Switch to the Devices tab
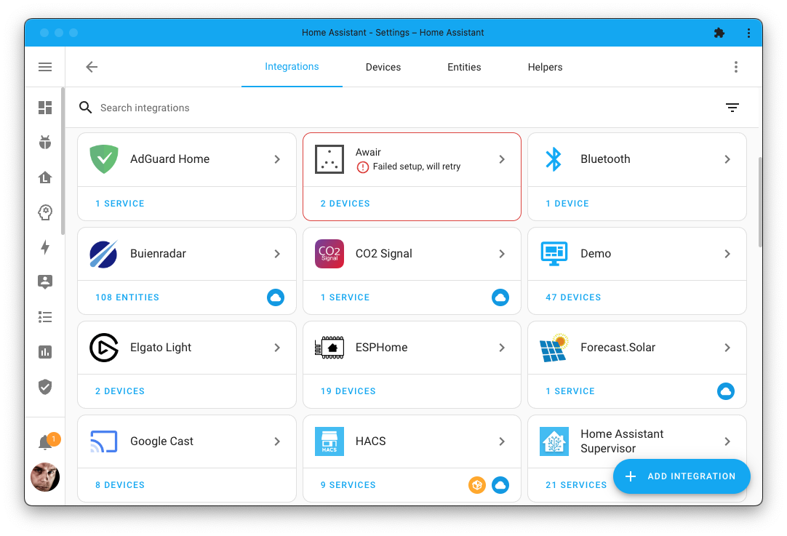The width and height of the screenshot is (787, 536). point(383,66)
